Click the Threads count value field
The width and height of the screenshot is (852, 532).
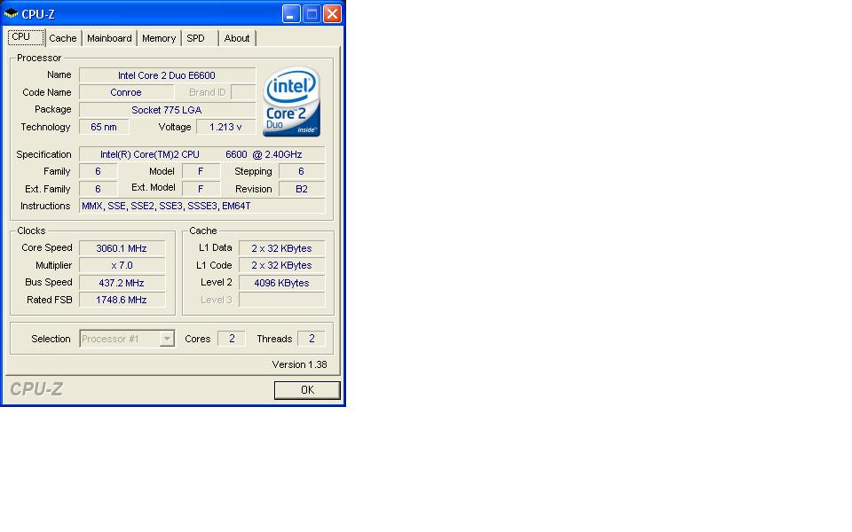click(312, 339)
